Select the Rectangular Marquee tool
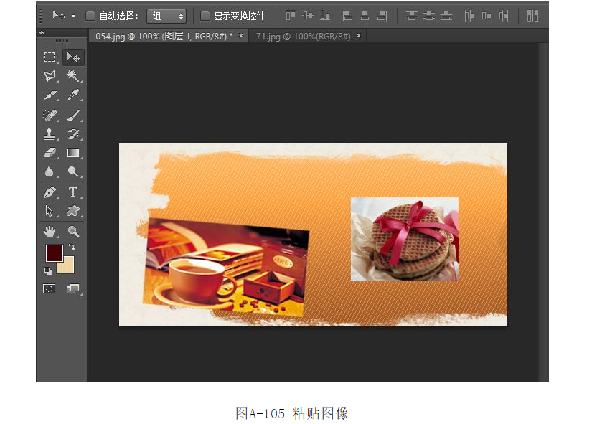This screenshot has height=424, width=592. (50, 57)
